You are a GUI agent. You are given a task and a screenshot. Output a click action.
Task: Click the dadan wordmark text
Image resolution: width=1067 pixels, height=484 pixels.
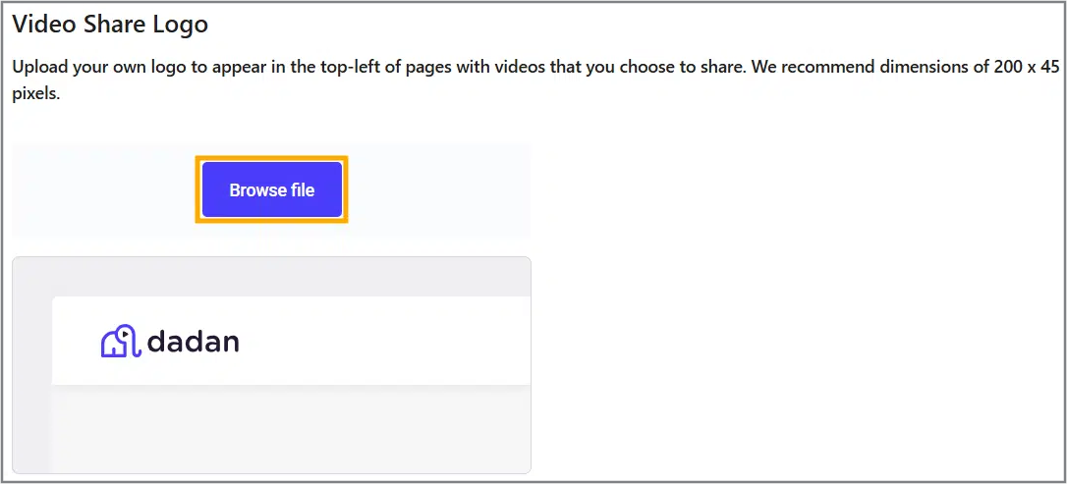(x=193, y=341)
